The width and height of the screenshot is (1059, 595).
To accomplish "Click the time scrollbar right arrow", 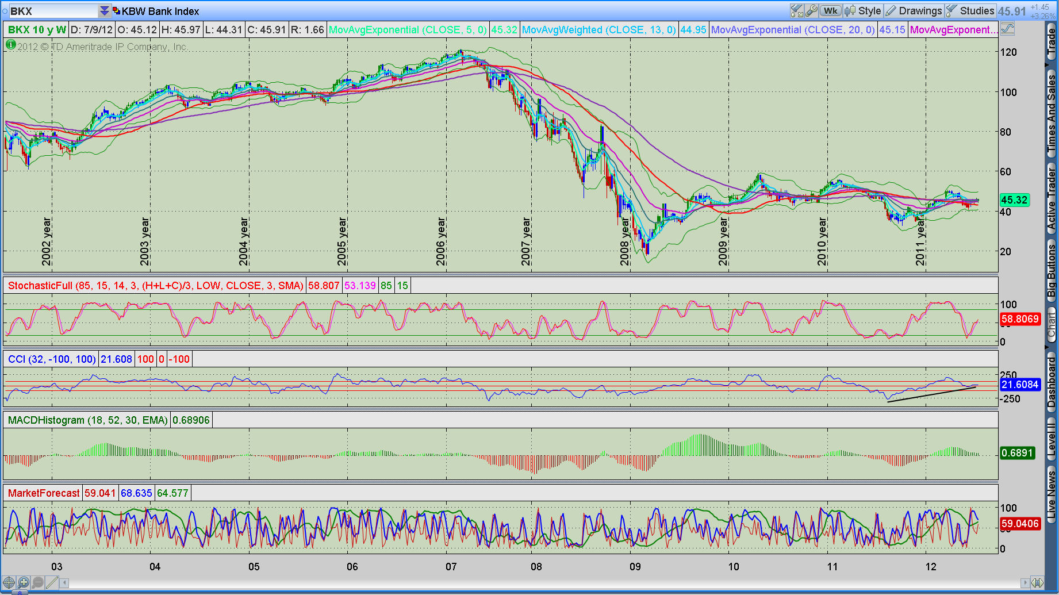I will pyautogui.click(x=1025, y=583).
